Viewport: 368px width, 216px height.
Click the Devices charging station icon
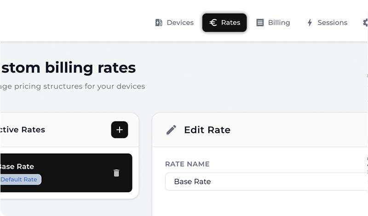click(159, 23)
